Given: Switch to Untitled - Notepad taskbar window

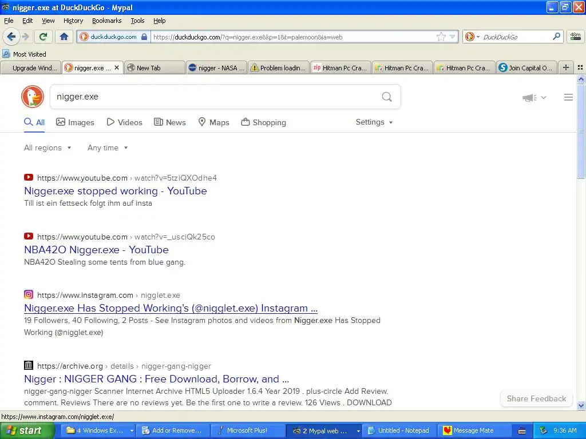Looking at the screenshot, I should 400,430.
